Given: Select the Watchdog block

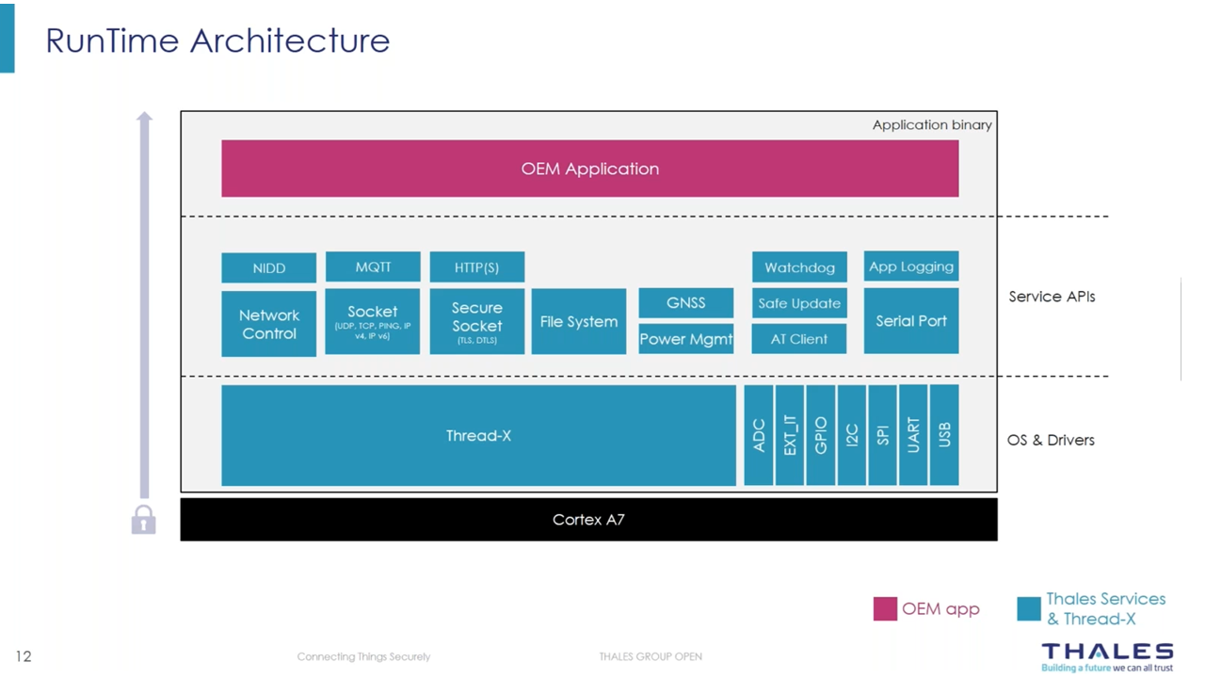Looking at the screenshot, I should tap(799, 267).
